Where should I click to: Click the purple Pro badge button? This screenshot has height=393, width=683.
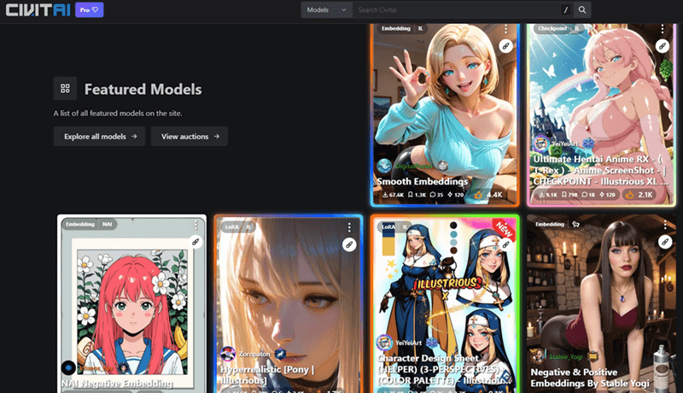(90, 10)
